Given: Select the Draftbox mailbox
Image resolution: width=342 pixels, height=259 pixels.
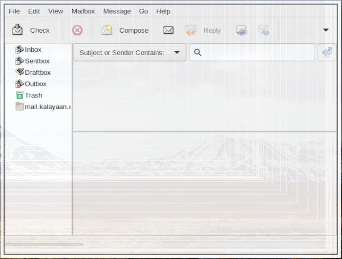Looking at the screenshot, I should tap(38, 72).
